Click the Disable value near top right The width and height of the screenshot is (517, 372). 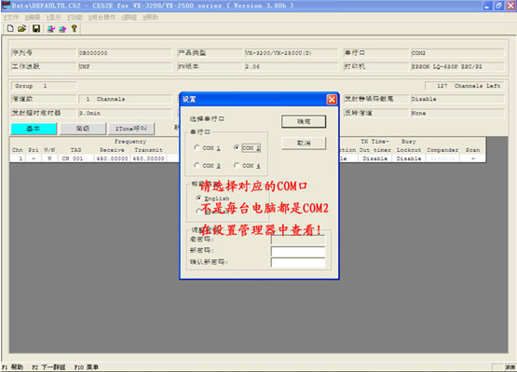point(457,99)
